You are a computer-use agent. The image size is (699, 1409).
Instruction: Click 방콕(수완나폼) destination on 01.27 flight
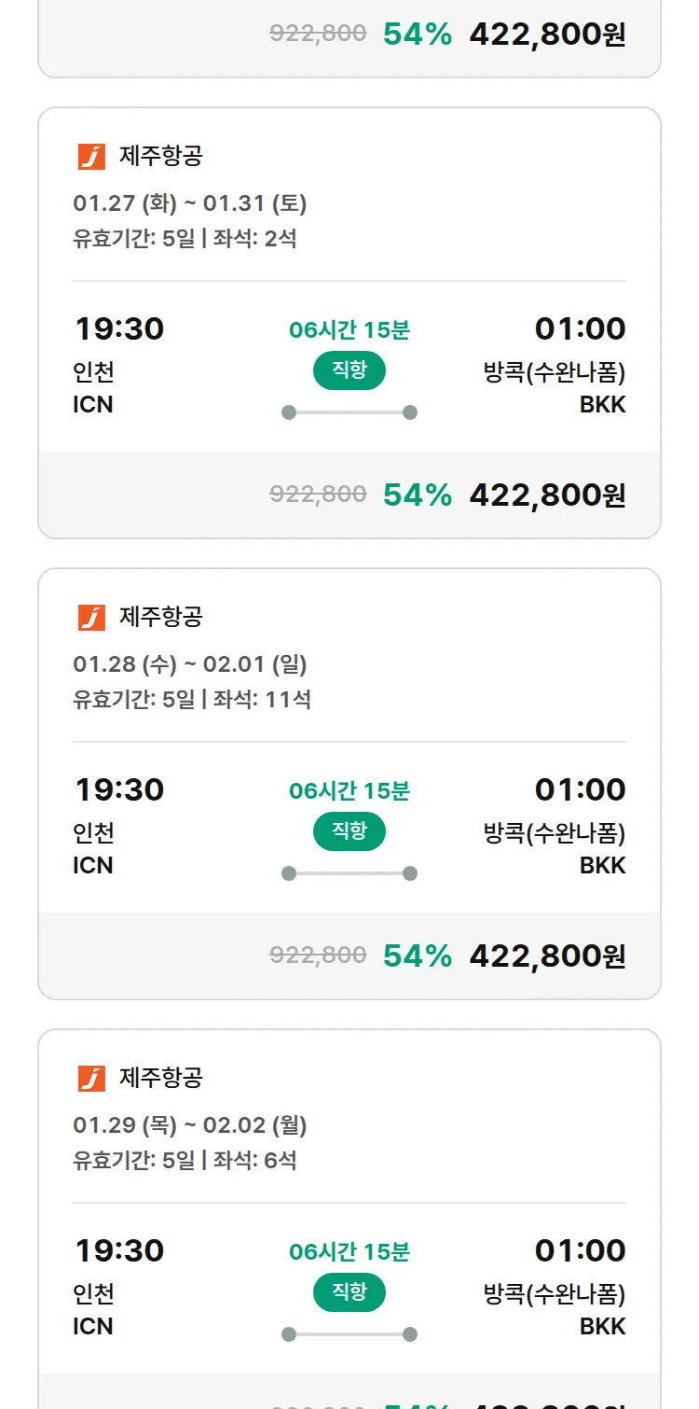[x=554, y=373]
